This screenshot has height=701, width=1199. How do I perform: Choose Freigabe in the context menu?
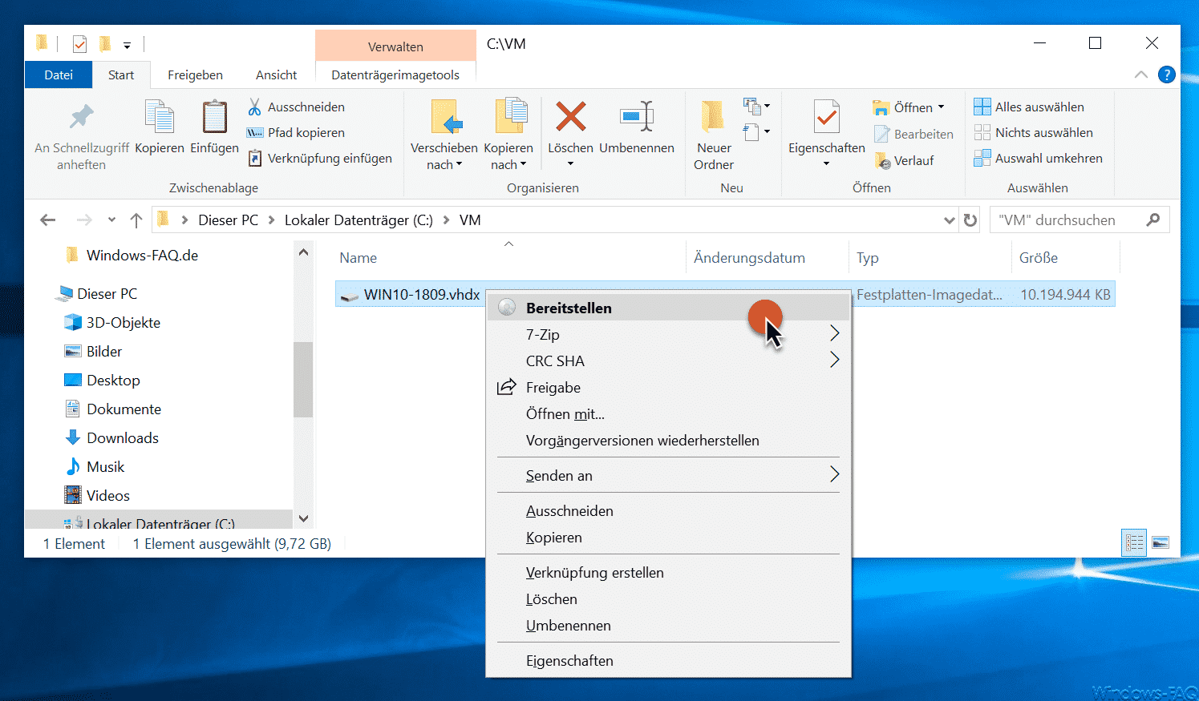pos(668,387)
